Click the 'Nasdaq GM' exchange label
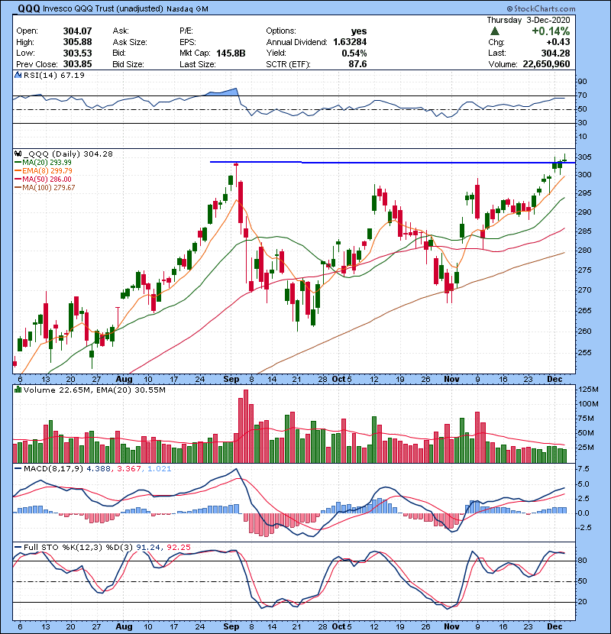This screenshot has height=634, width=611. click(187, 9)
